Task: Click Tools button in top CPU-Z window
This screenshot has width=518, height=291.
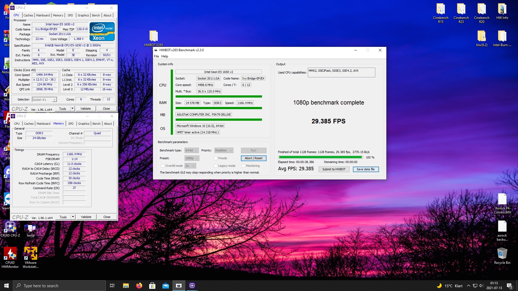Action: (63, 109)
